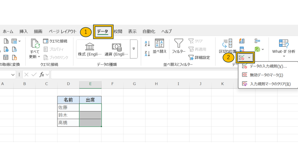Expand the Name Box dropdown arrow
The width and height of the screenshot is (298, 167).
pyautogui.click(x=13, y=75)
